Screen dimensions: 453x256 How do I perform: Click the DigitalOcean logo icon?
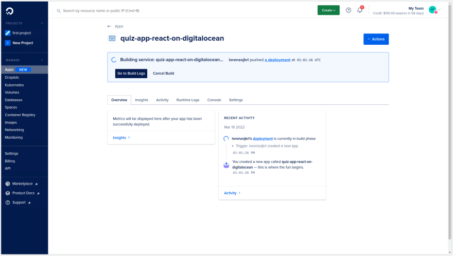(10, 11)
